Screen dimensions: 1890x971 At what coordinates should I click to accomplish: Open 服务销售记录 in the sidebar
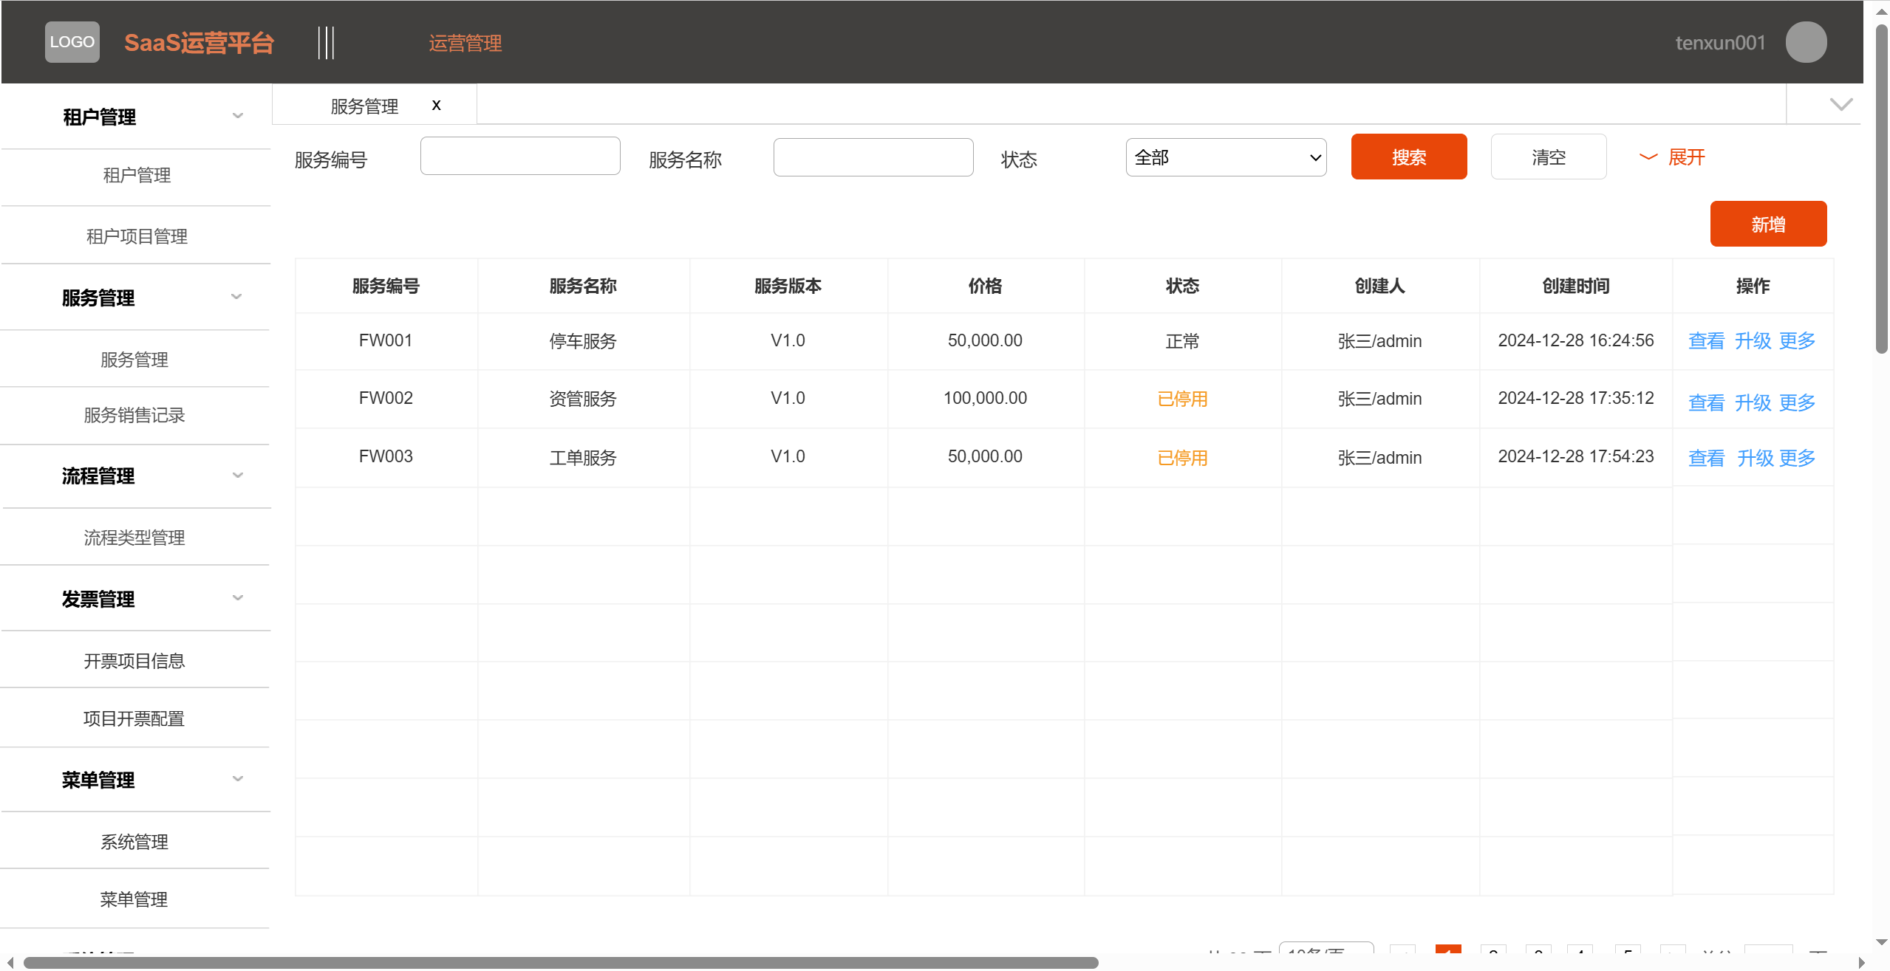[x=134, y=415]
